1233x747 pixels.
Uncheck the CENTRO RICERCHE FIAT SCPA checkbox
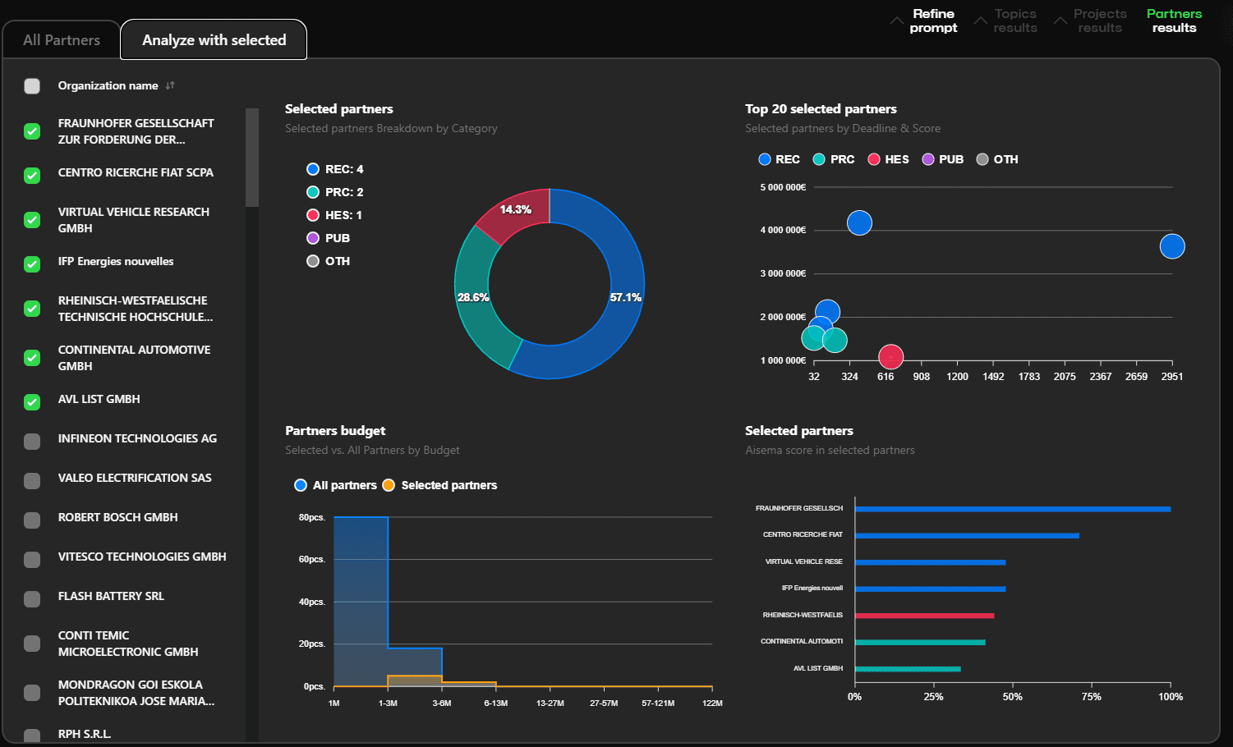32,175
